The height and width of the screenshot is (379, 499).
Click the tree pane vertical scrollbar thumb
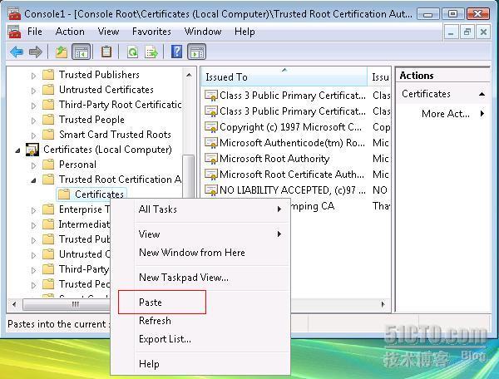(x=189, y=176)
